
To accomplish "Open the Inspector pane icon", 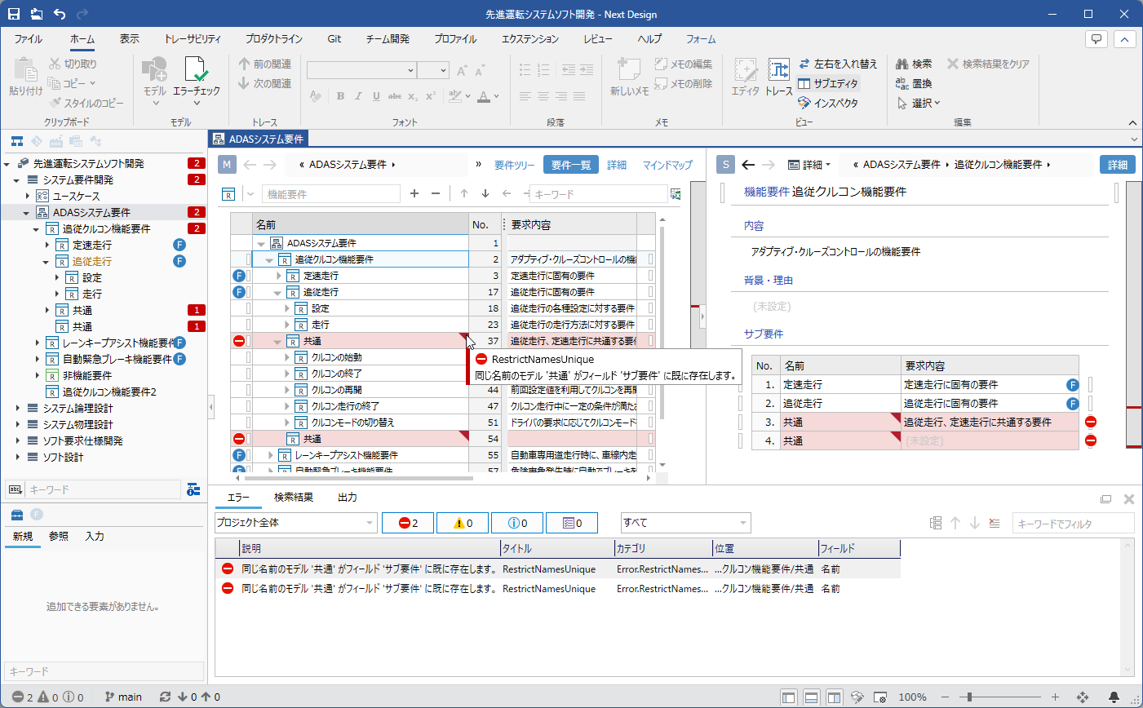I will 804,103.
